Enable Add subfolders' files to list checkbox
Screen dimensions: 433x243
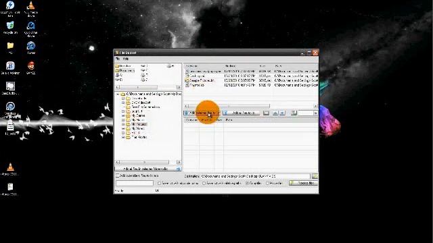(117, 175)
